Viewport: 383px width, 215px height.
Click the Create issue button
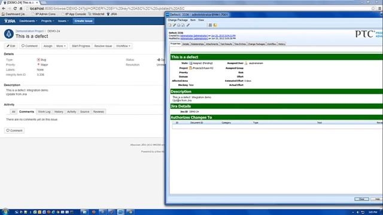point(83,21)
